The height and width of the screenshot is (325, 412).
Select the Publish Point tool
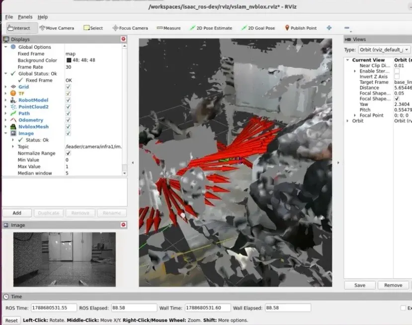pyautogui.click(x=301, y=28)
